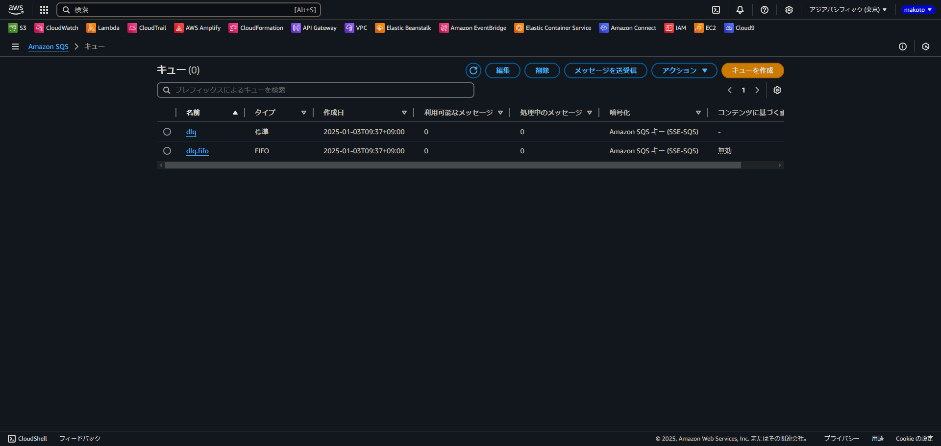The width and height of the screenshot is (941, 446).
Task: Sort by 利用可能なメッセージ column
Action: pos(464,113)
